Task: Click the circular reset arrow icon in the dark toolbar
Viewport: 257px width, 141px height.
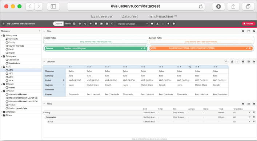Action: (112, 24)
